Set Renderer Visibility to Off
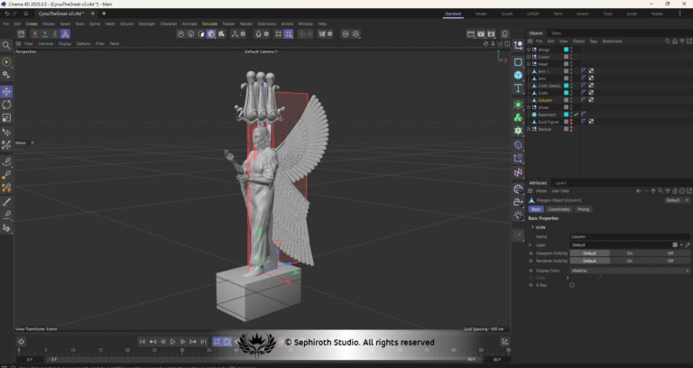The height and width of the screenshot is (368, 693). pyautogui.click(x=670, y=261)
